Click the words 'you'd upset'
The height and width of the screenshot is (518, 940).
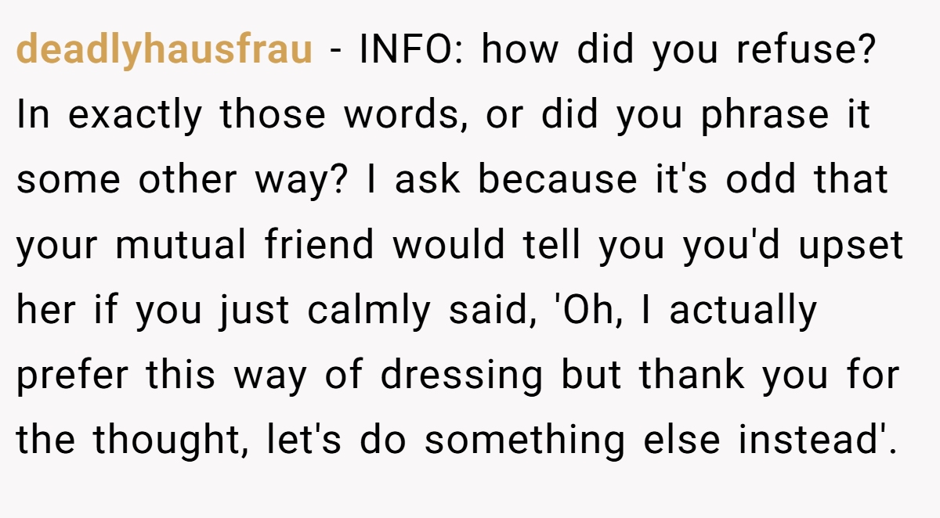point(794,246)
